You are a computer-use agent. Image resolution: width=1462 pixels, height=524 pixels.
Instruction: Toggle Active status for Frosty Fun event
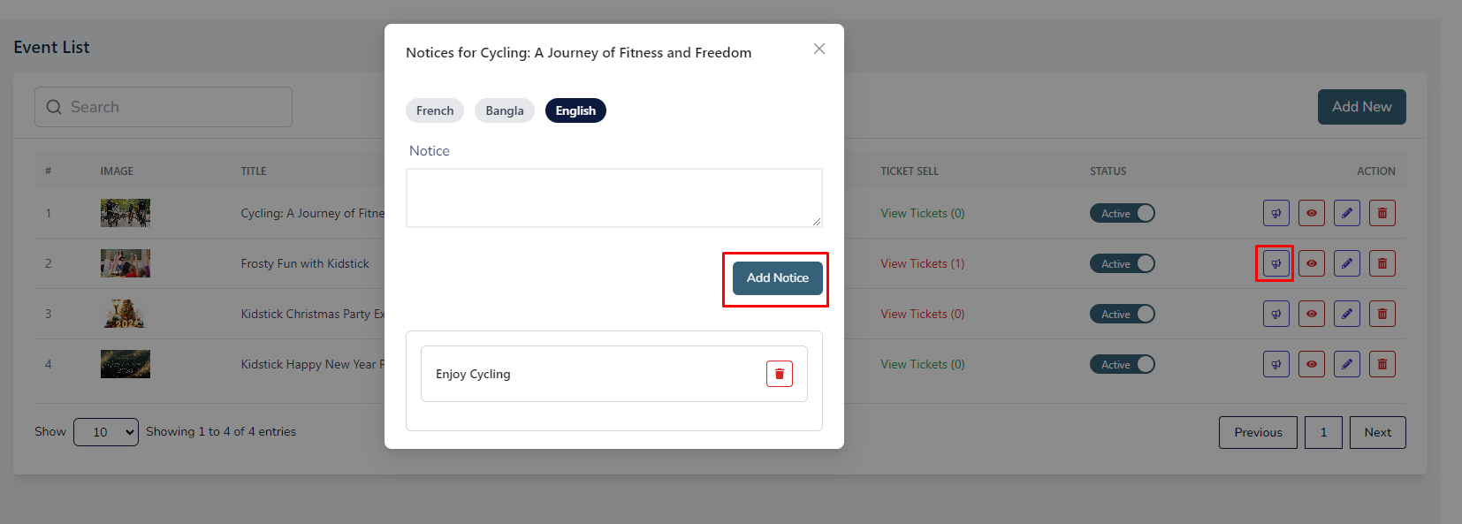pyautogui.click(x=1122, y=263)
